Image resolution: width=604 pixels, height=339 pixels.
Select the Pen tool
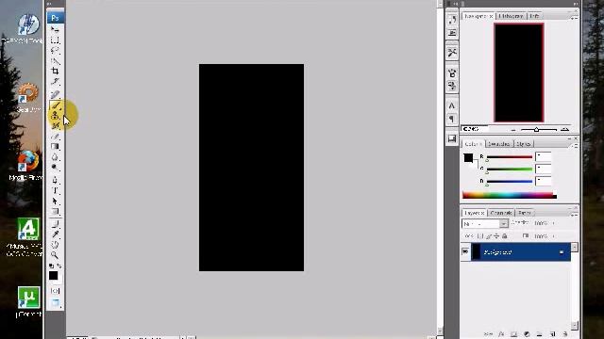point(55,180)
